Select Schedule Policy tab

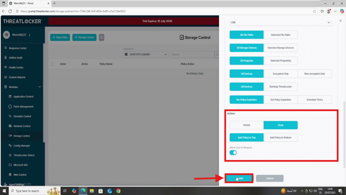point(315,100)
